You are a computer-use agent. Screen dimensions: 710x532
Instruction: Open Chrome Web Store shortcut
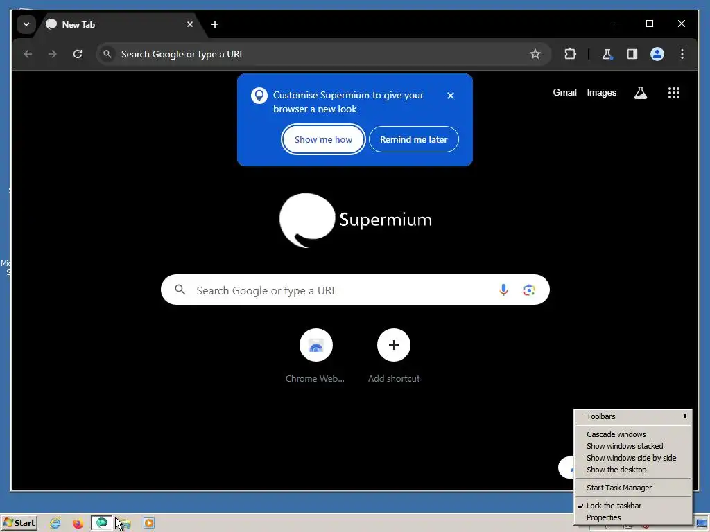tap(315, 356)
